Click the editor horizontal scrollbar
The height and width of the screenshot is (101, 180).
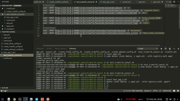(101, 45)
